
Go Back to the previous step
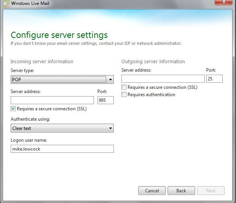click(181, 191)
